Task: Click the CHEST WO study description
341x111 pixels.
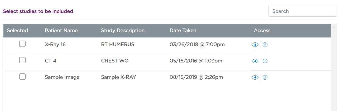Action: 115,61
